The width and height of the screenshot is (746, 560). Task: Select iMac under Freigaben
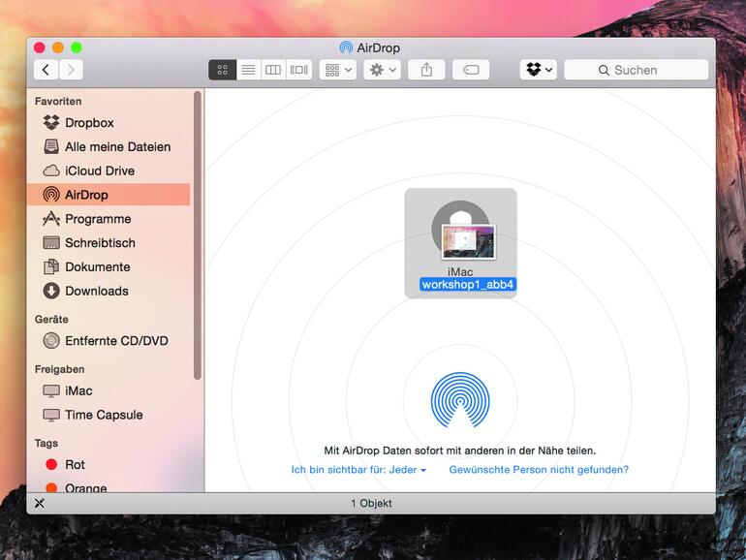point(109,390)
